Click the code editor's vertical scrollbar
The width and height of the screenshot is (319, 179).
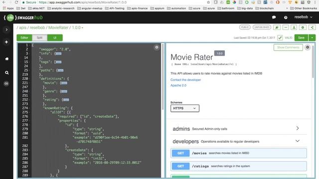[162, 77]
